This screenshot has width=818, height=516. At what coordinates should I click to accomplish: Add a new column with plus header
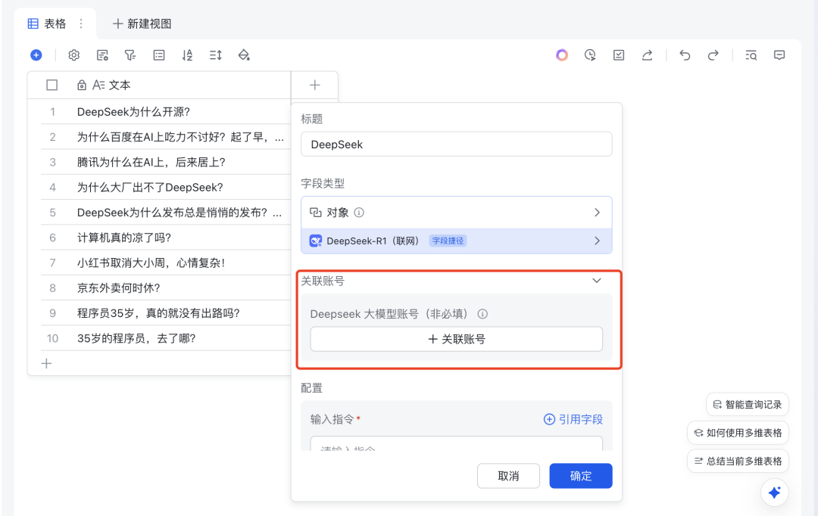314,85
